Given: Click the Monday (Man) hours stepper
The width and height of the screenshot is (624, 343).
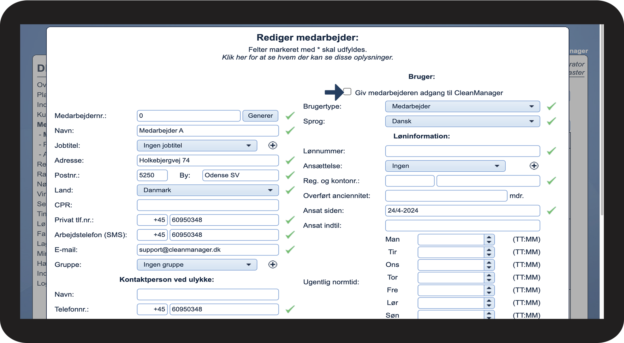Looking at the screenshot, I should pyautogui.click(x=489, y=239).
